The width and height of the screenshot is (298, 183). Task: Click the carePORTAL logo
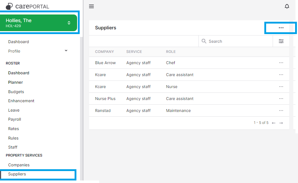click(x=28, y=6)
